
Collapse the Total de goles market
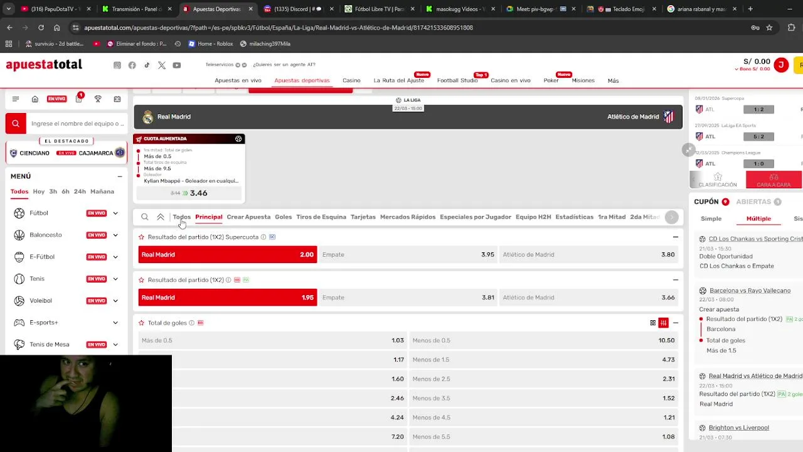click(676, 323)
